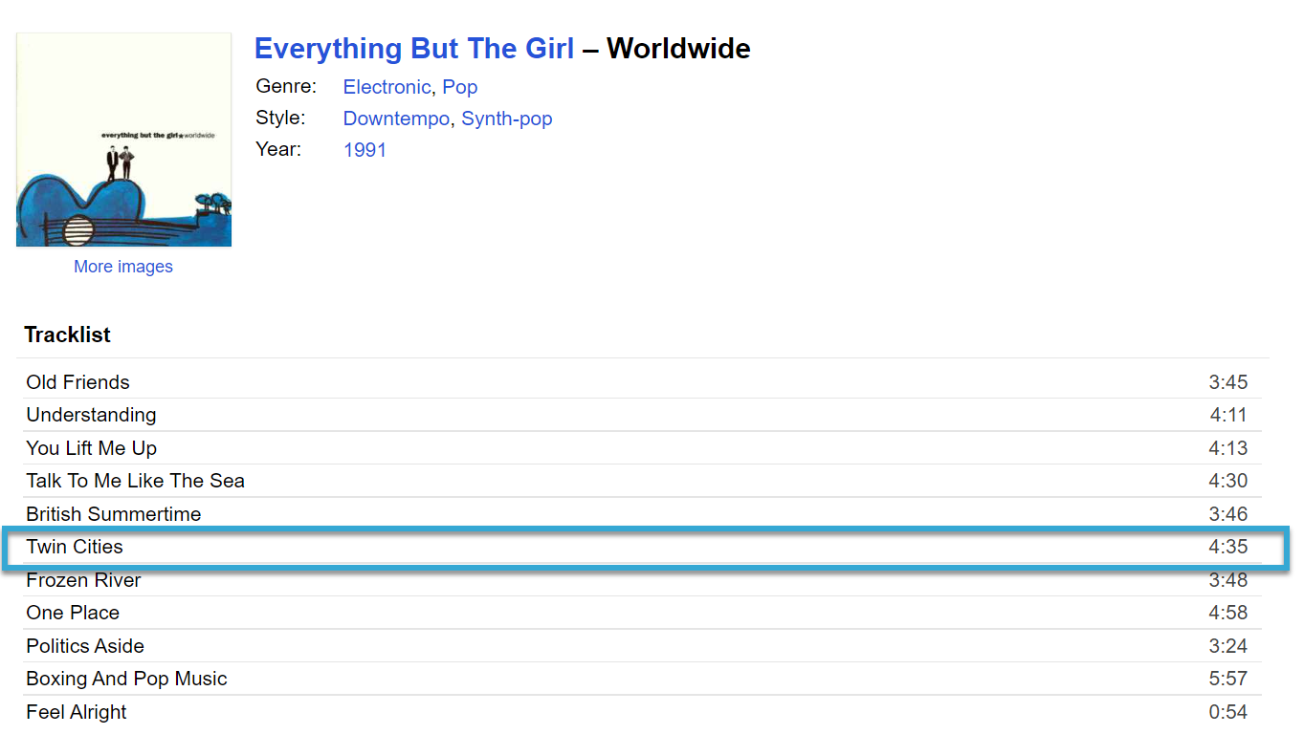Screen dimensions: 1304x756
Task: Click the Electronic genre link
Action: tap(387, 87)
